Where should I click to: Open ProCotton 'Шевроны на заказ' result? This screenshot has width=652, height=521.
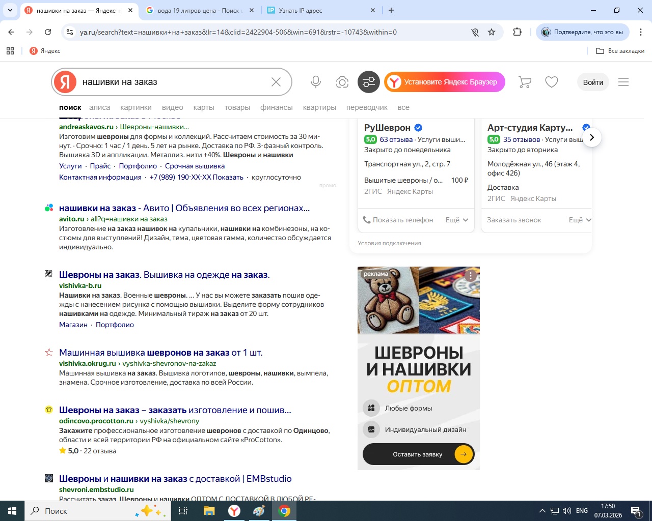point(175,410)
